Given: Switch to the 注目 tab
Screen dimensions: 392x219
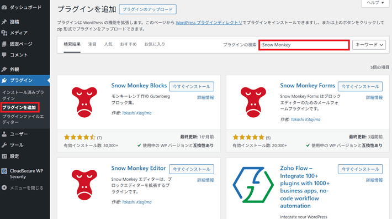Looking at the screenshot, I should tap(92, 44).
